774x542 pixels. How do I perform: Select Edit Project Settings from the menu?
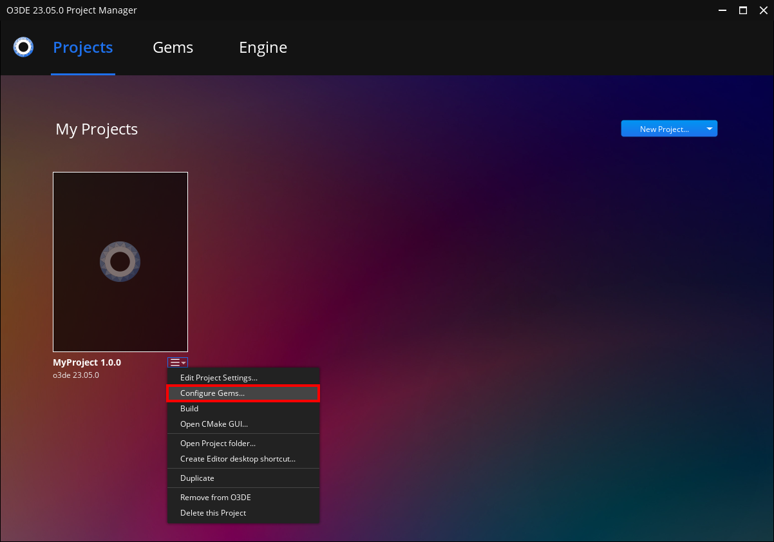(218, 377)
